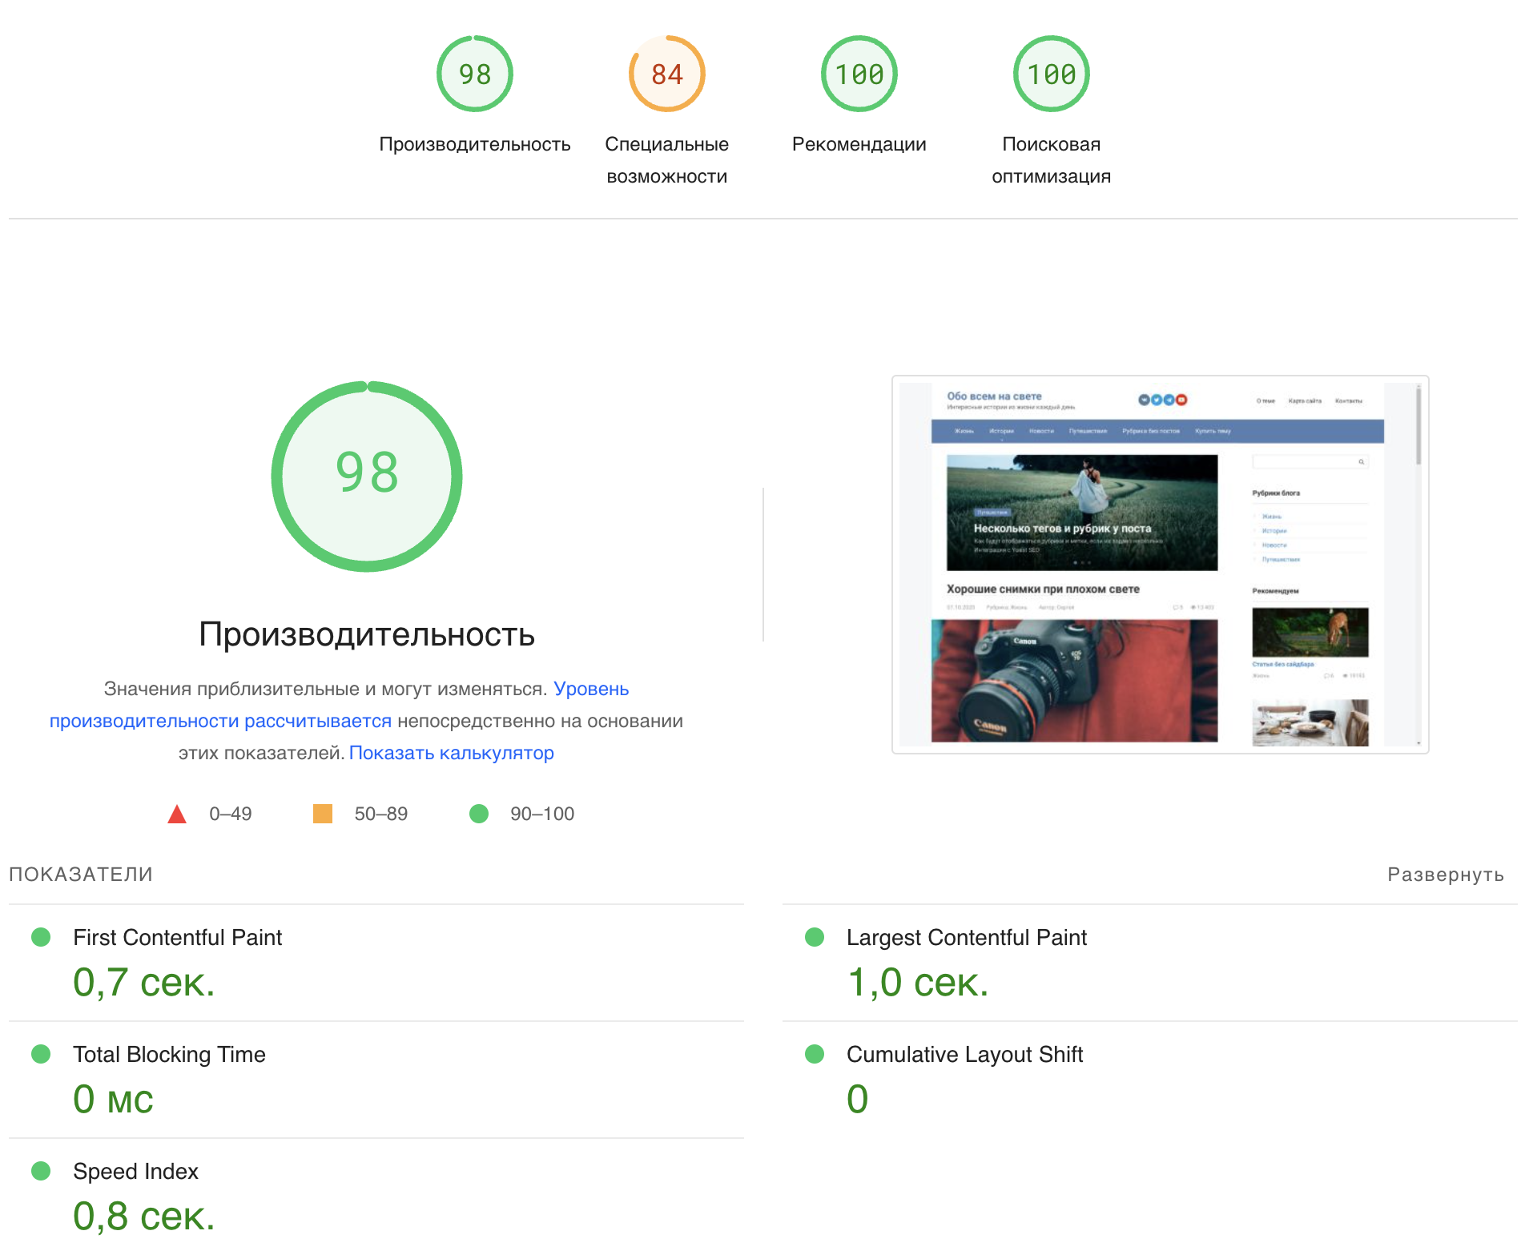Select the 0,7 сек. FCP value

point(144,982)
